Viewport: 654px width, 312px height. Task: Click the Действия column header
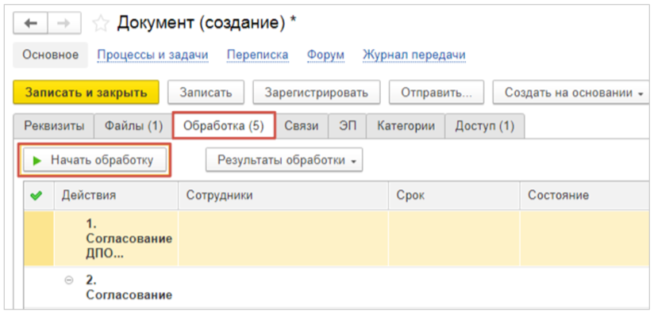pos(116,196)
